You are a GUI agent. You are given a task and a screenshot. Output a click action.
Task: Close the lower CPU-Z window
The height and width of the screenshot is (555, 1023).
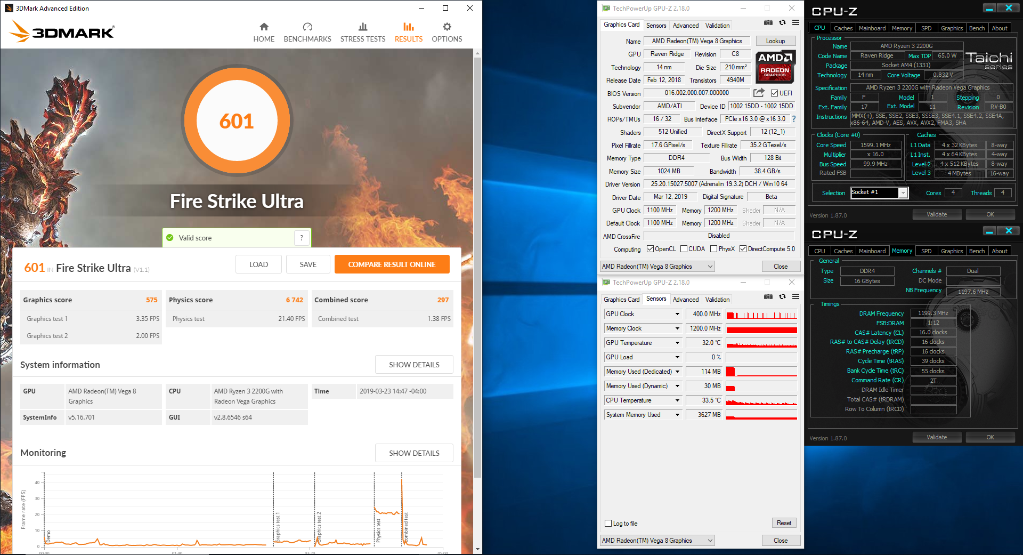[x=1009, y=231]
